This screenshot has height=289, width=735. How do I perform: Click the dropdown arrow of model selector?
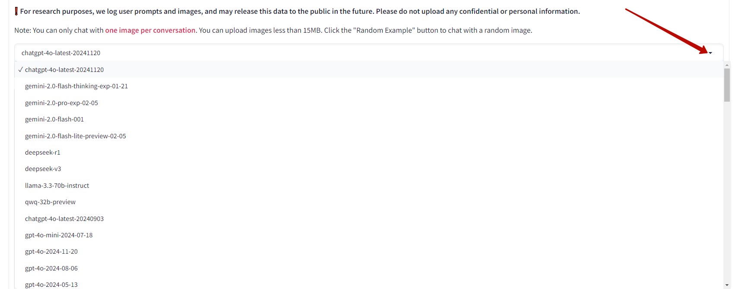(710, 53)
